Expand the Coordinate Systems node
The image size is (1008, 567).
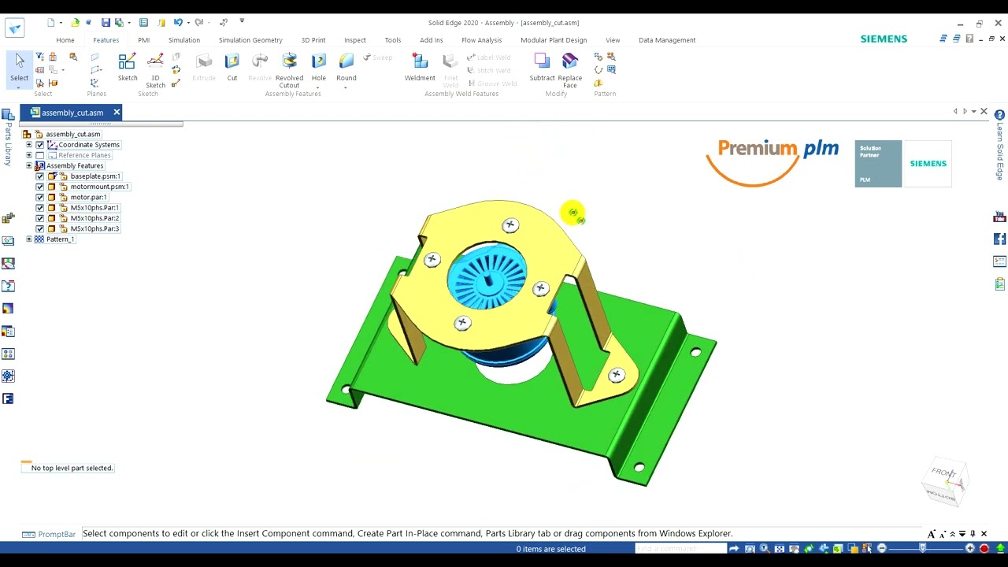click(x=29, y=145)
